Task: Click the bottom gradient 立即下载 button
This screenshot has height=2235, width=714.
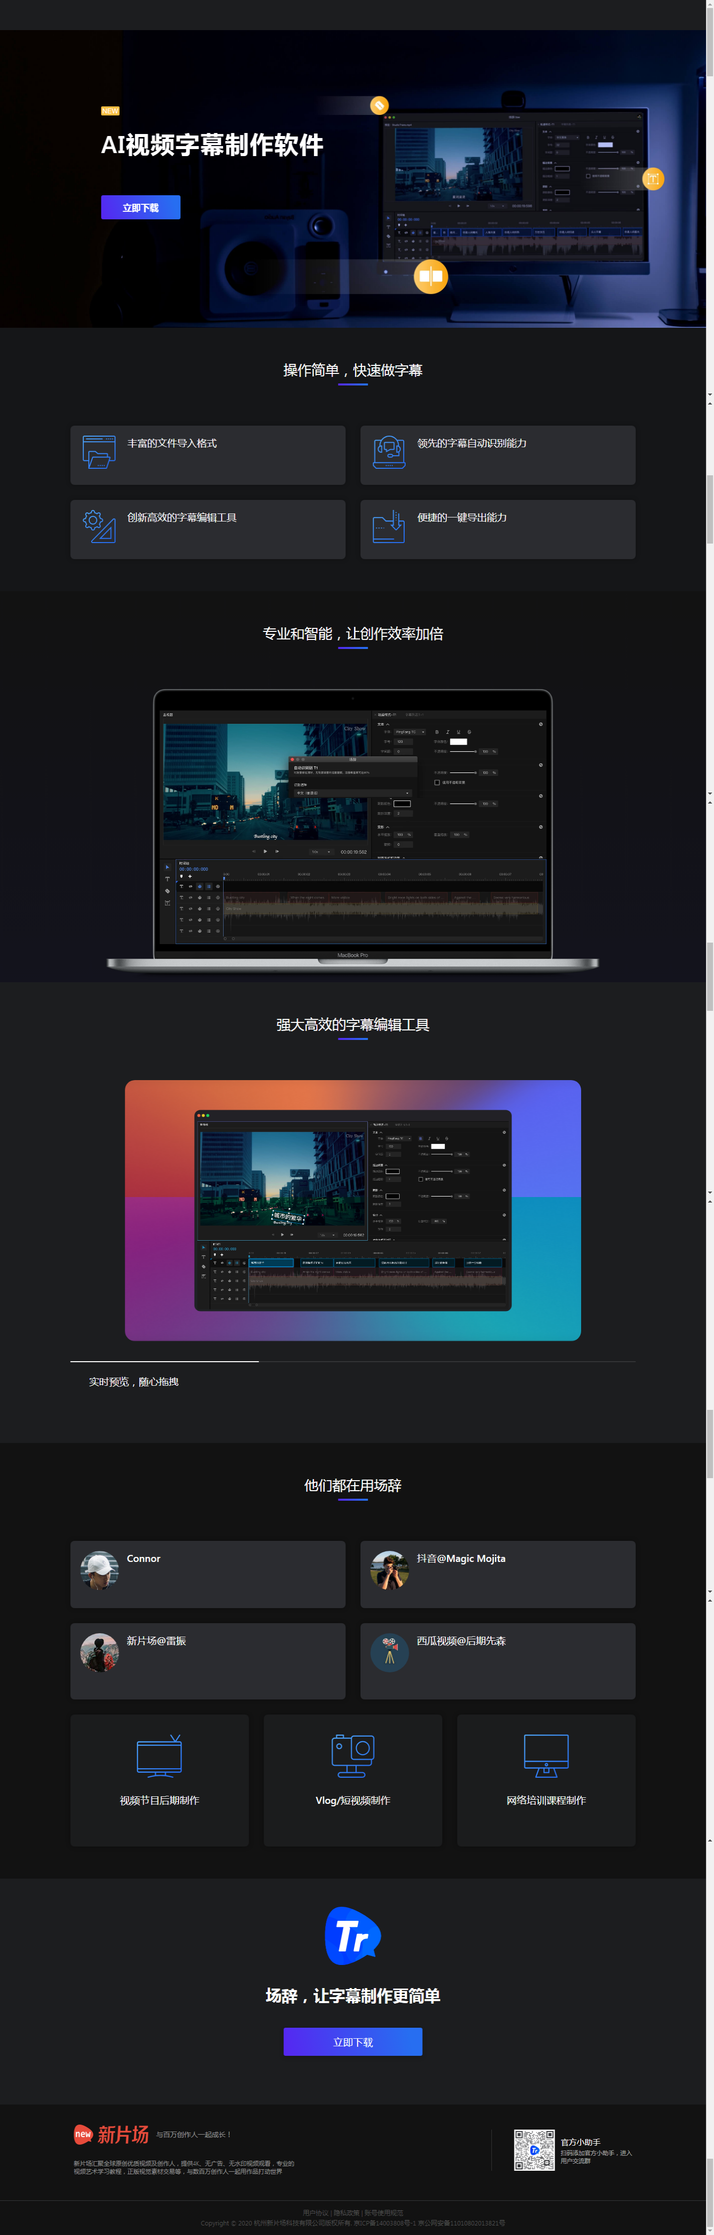Action: [x=352, y=2042]
